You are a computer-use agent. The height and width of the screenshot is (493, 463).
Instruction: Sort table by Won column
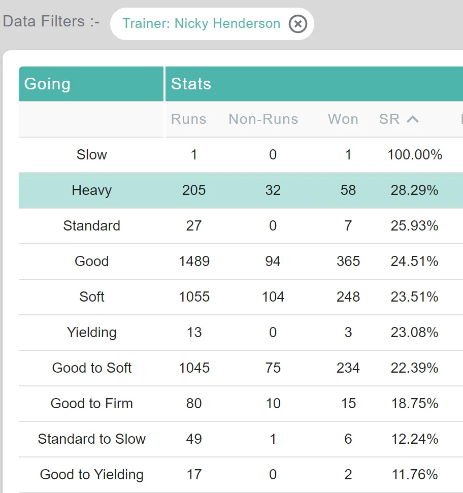343,119
